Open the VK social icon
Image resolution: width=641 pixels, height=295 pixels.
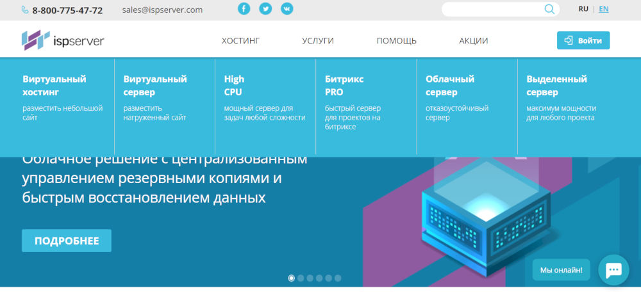click(287, 8)
